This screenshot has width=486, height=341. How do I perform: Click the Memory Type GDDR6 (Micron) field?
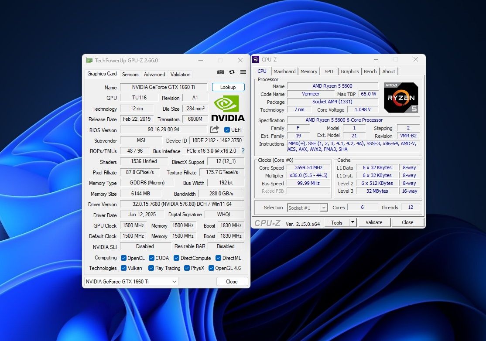pyautogui.click(x=147, y=183)
